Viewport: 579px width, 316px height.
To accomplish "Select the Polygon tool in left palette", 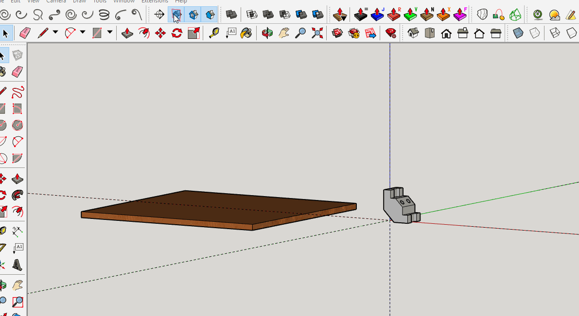I will point(18,125).
